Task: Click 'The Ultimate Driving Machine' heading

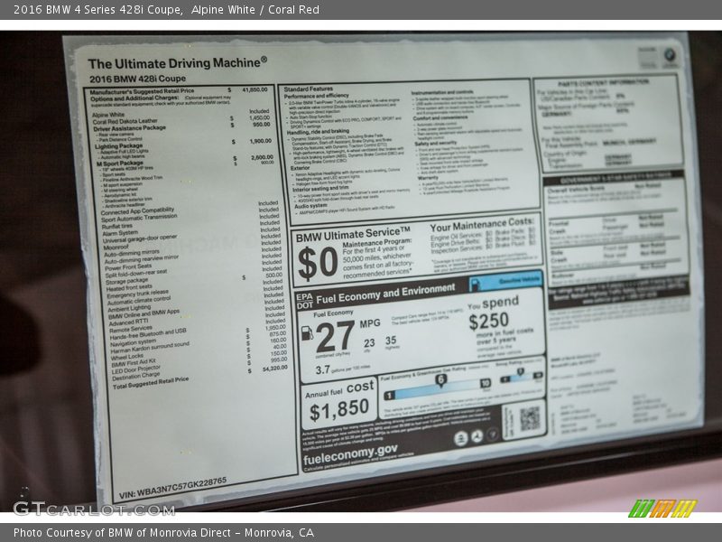Action: 177,63
